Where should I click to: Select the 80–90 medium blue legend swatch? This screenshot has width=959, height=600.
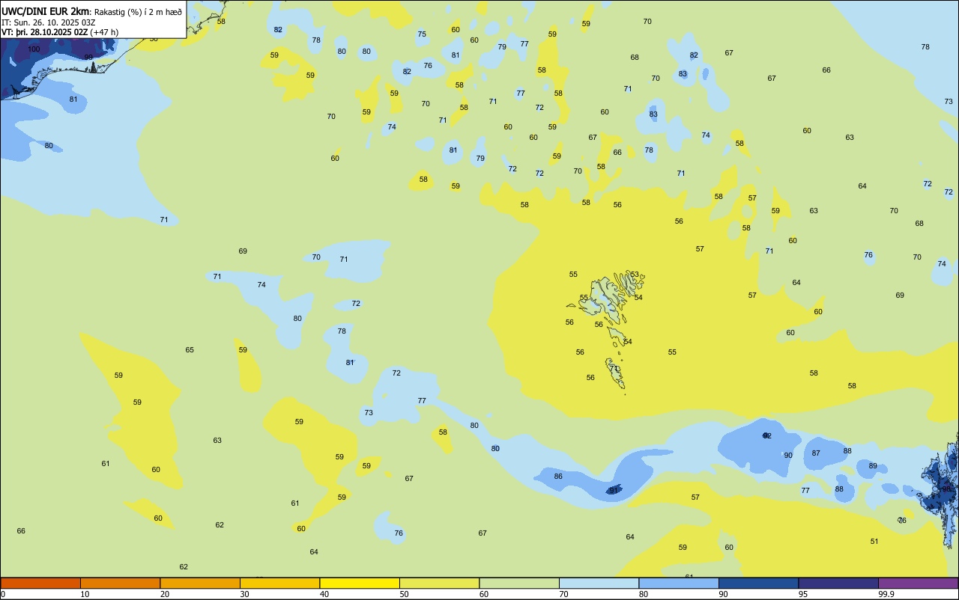[x=679, y=583]
